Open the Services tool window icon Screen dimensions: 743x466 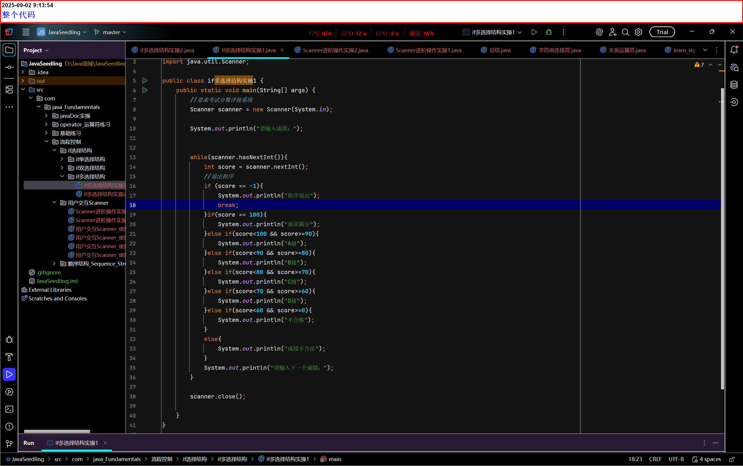(x=9, y=392)
